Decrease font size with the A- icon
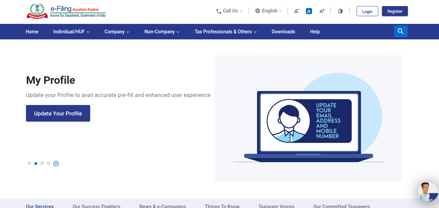 (296, 11)
